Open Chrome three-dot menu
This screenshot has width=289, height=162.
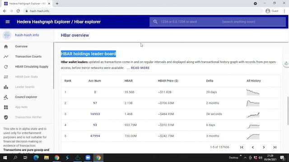tap(284, 11)
